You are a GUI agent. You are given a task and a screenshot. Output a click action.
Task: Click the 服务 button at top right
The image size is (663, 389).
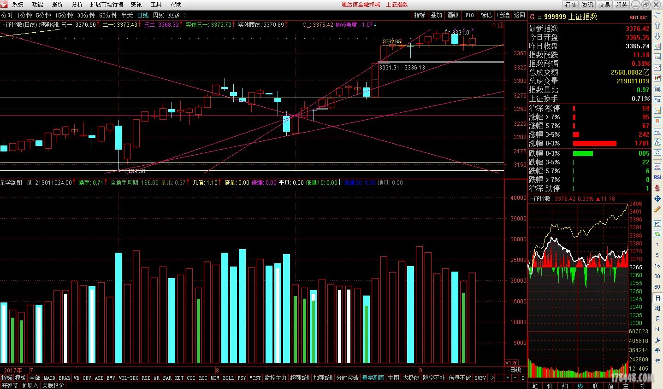[622, 5]
